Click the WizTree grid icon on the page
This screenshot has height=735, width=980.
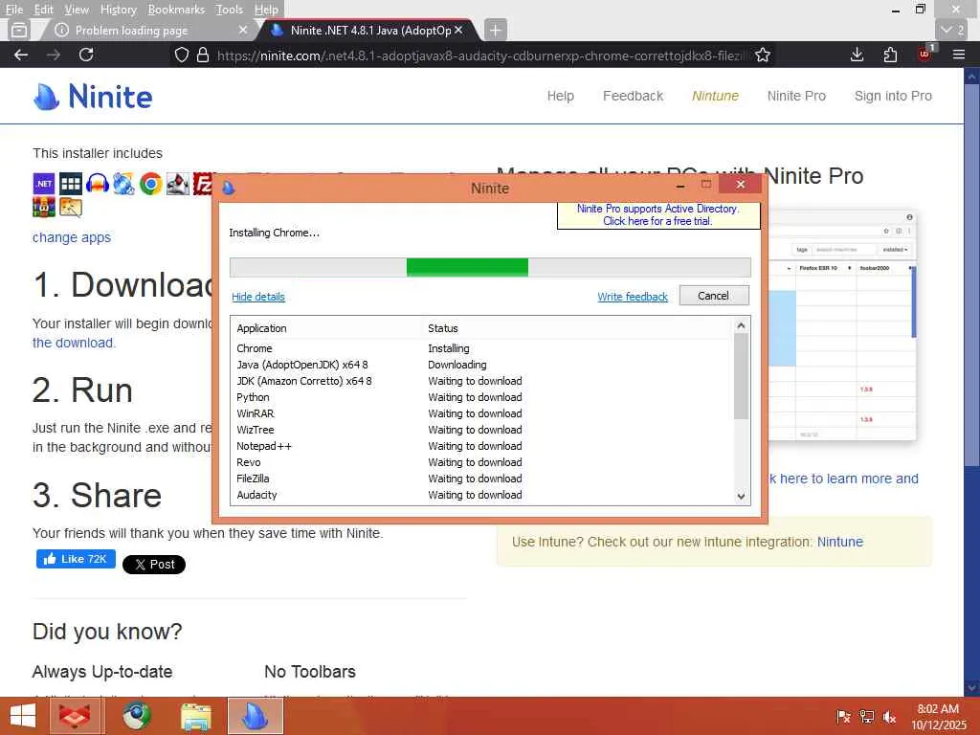click(x=71, y=184)
